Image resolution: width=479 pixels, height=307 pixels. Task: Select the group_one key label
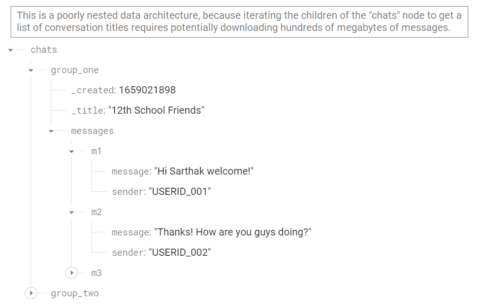[x=75, y=70]
